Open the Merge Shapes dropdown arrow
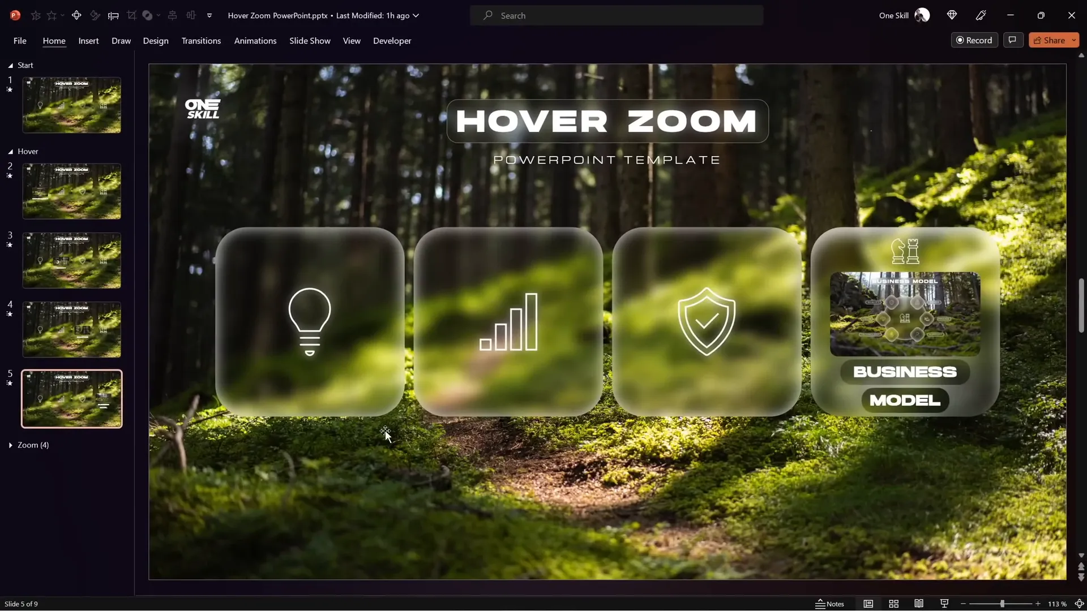1087x611 pixels. pyautogui.click(x=159, y=15)
